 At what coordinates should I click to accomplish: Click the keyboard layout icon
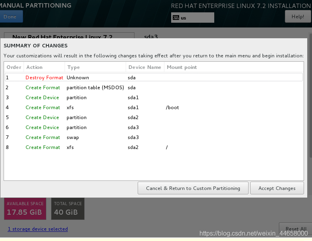click(x=176, y=18)
